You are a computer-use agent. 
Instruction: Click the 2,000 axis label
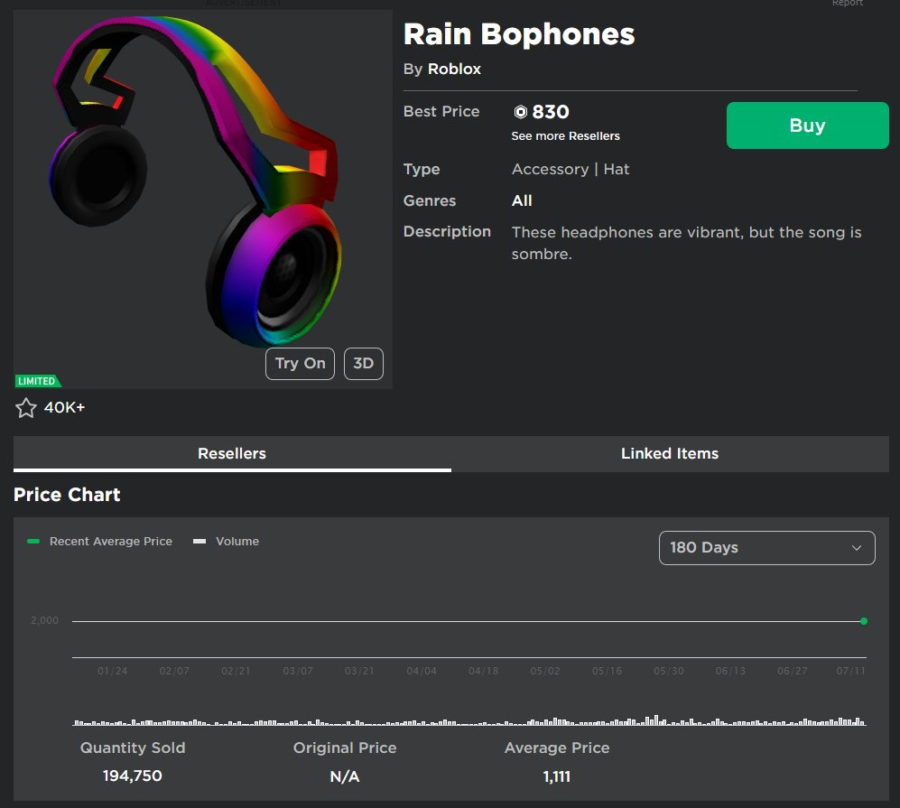coord(45,620)
